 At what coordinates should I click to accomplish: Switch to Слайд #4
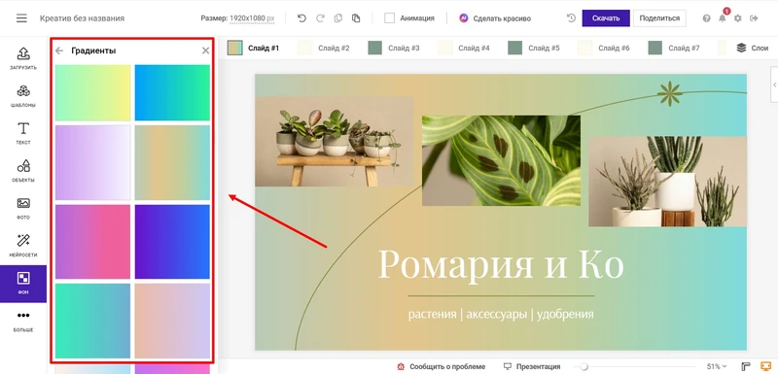[x=464, y=48]
